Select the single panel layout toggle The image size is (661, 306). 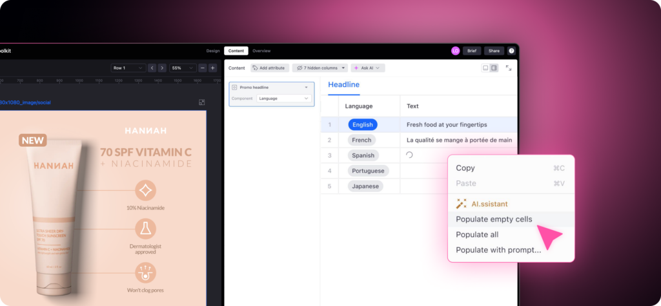pyautogui.click(x=485, y=68)
